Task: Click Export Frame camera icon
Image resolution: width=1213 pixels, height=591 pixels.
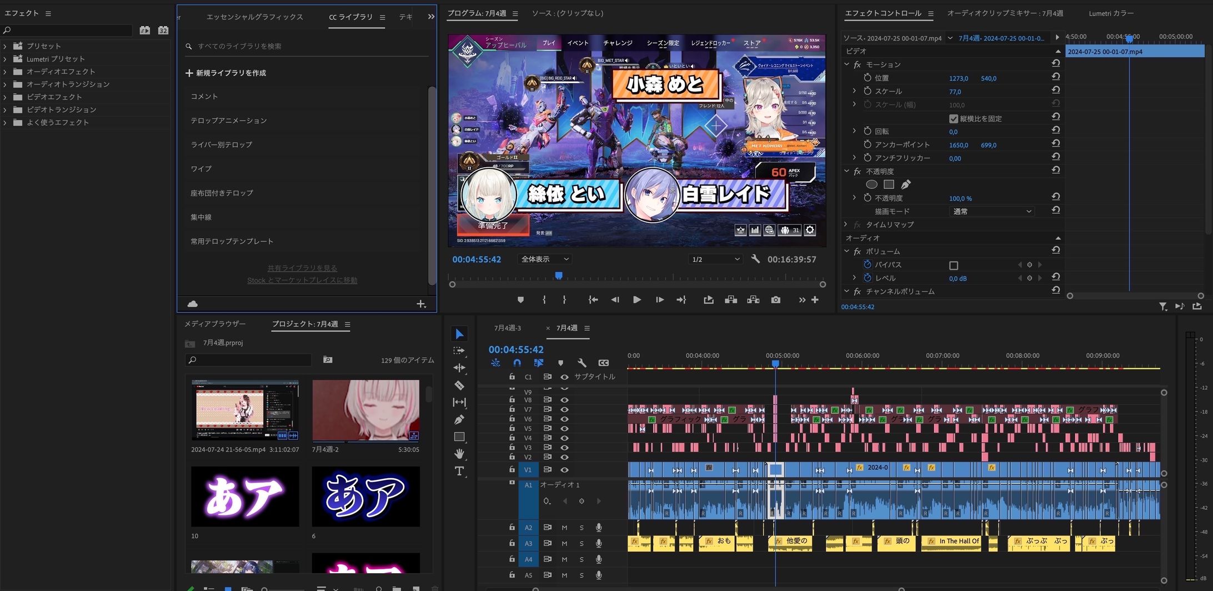Action: [776, 300]
